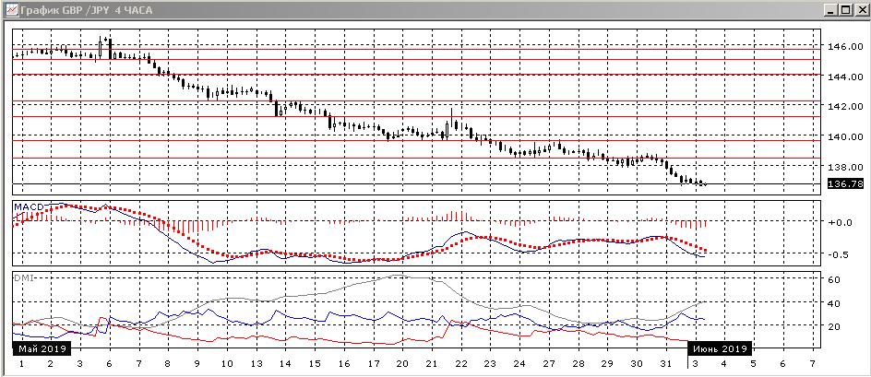Click the 146.00 price axis label

tap(845, 46)
